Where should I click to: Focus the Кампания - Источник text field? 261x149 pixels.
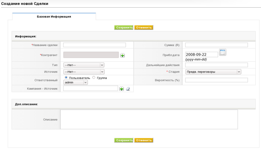point(91,89)
